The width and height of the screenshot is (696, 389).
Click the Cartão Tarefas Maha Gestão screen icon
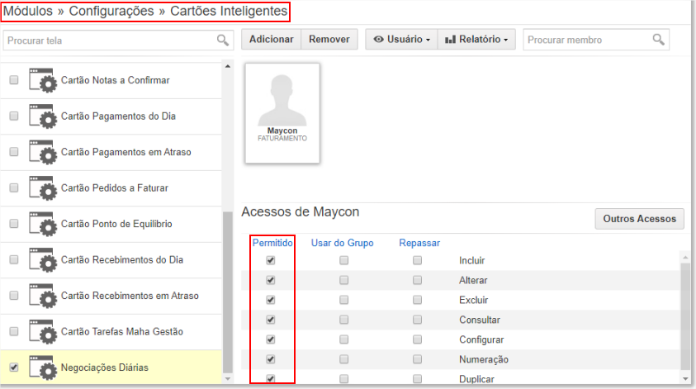click(43, 332)
